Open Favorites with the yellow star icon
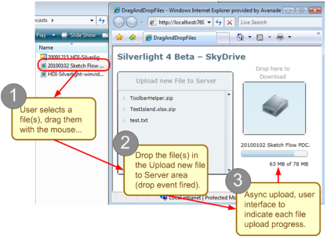This screenshot has width=327, height=238. coord(119,37)
